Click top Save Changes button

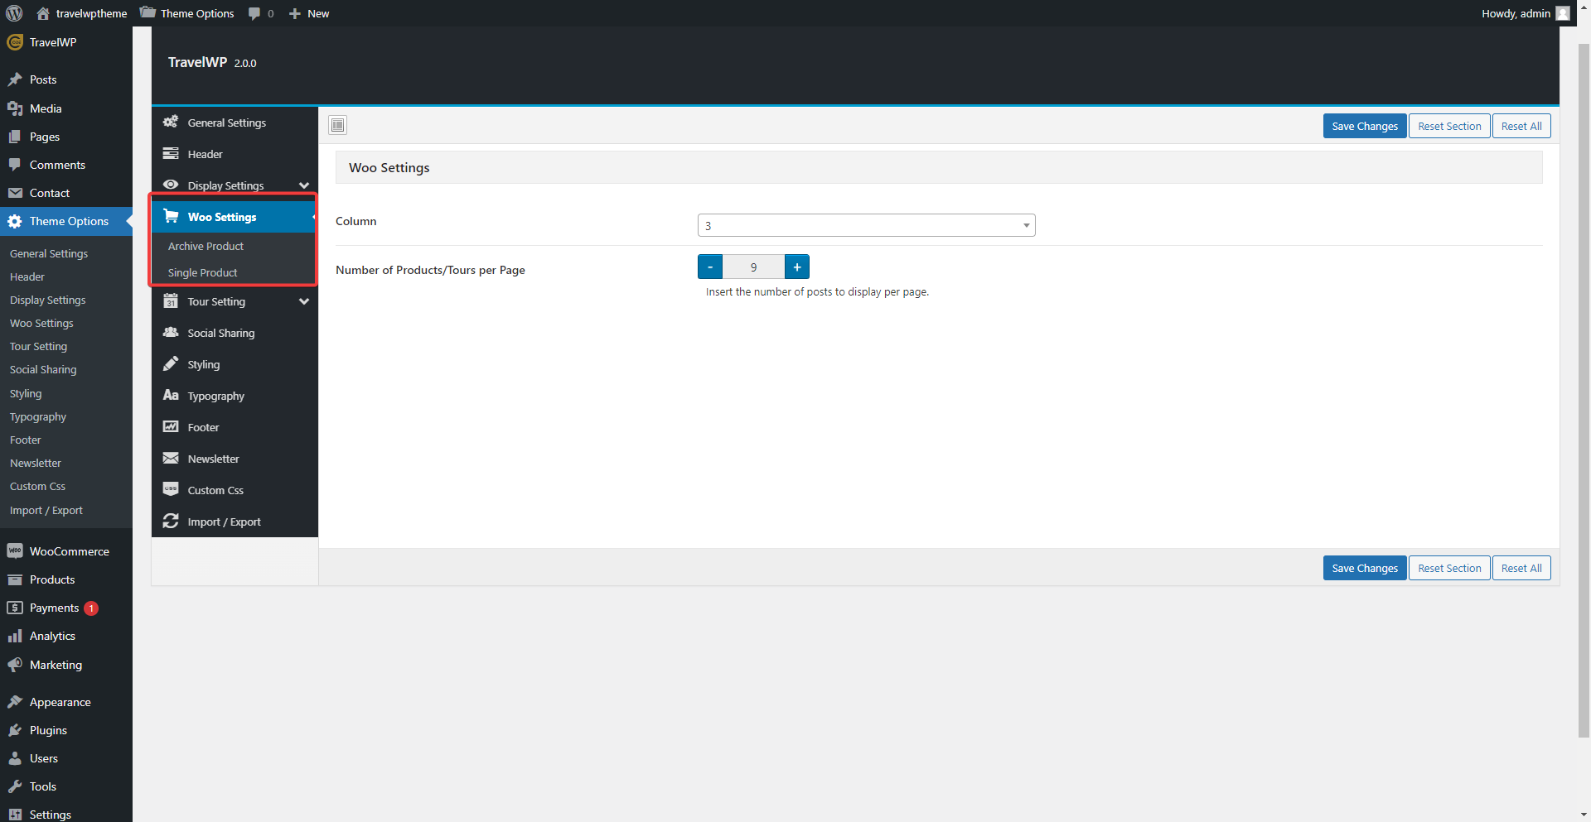tap(1365, 126)
